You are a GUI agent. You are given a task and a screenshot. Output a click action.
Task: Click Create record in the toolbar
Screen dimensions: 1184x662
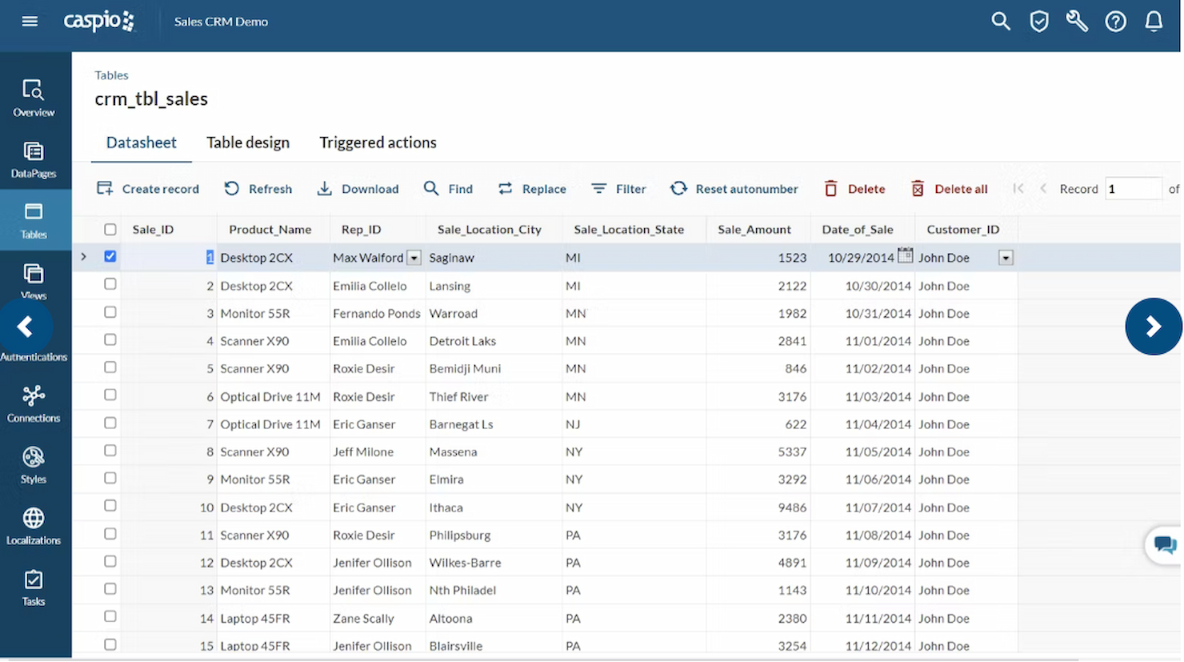pyautogui.click(x=148, y=189)
